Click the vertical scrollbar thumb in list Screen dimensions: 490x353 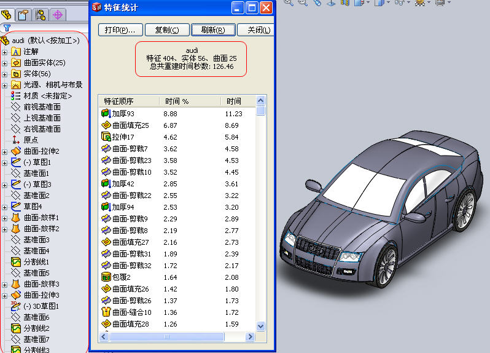click(x=260, y=111)
